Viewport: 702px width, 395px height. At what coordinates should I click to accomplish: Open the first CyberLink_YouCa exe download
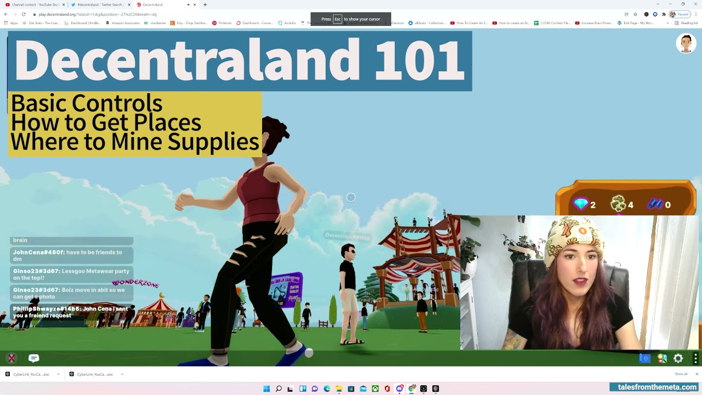click(27, 374)
